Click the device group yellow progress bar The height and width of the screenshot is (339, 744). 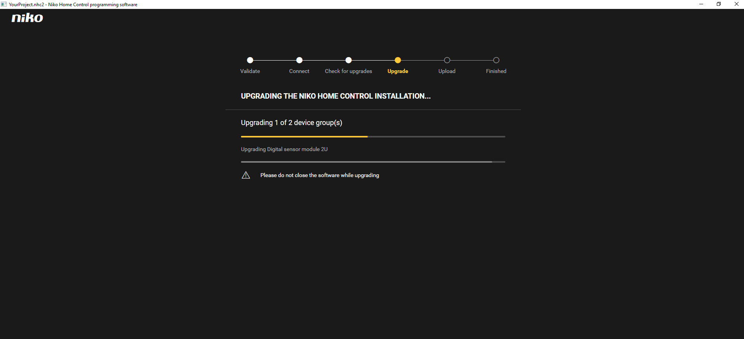tap(304, 137)
